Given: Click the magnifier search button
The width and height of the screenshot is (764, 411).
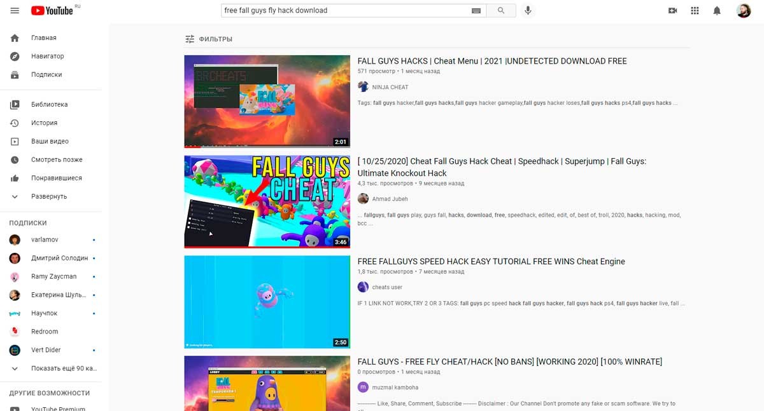Looking at the screenshot, I should click(x=501, y=11).
